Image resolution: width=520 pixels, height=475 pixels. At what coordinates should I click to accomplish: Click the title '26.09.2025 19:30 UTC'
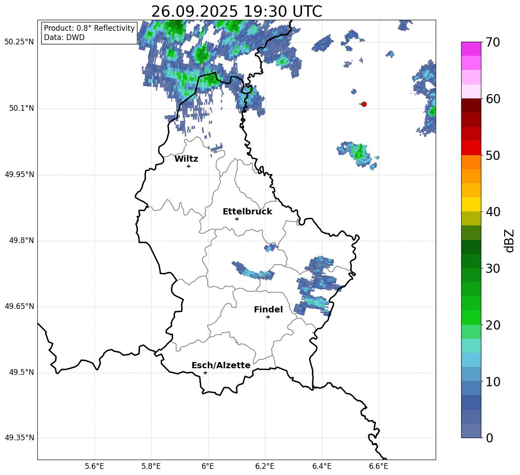coord(236,11)
